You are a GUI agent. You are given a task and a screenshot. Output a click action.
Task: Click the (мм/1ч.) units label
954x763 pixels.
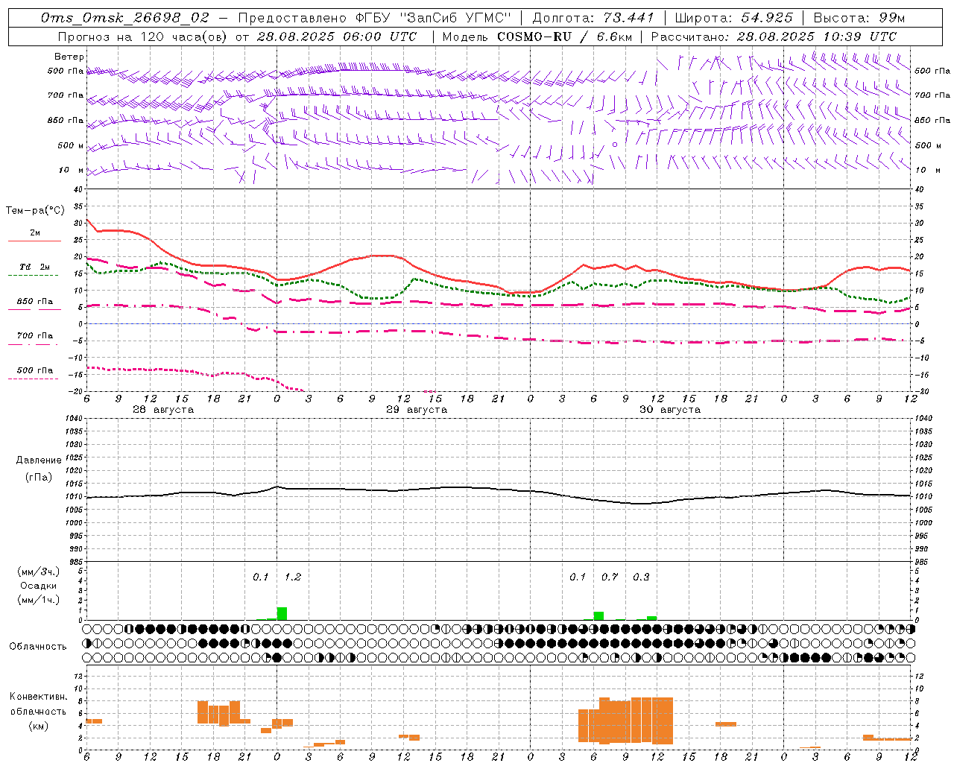(39, 600)
